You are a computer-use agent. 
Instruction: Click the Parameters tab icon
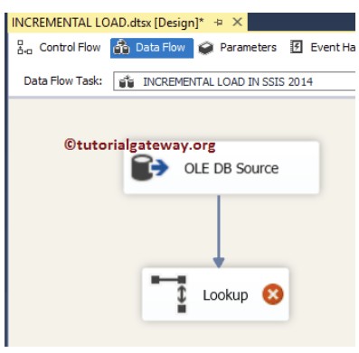[206, 48]
